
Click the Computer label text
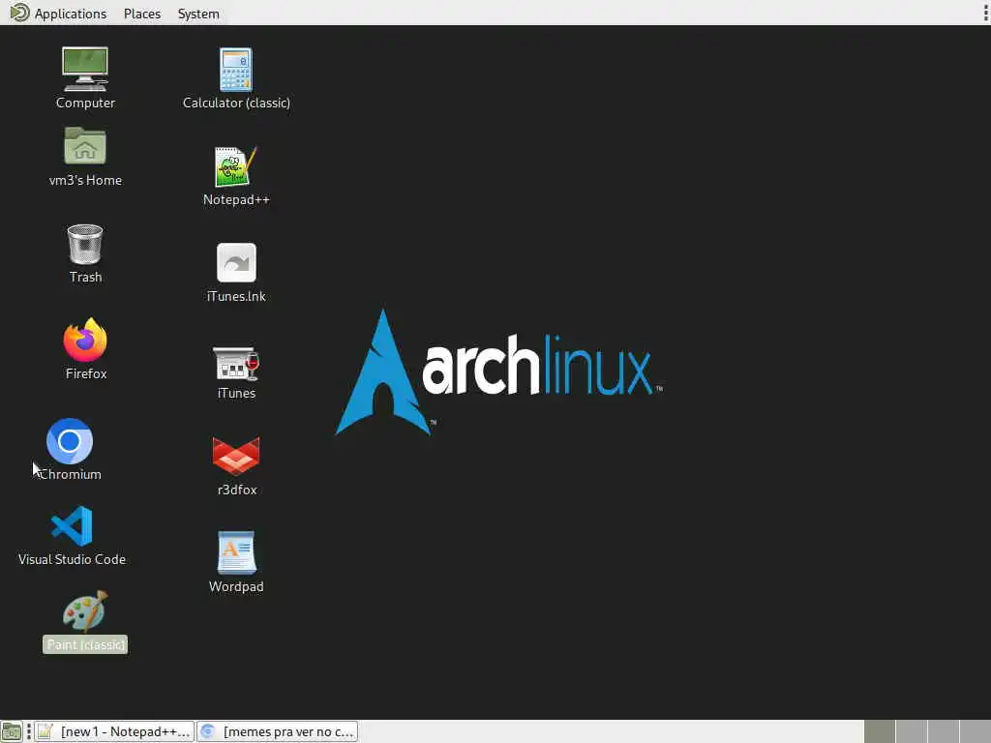pos(85,103)
